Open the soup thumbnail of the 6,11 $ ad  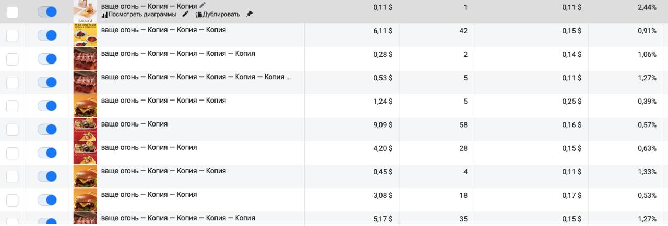(x=85, y=35)
